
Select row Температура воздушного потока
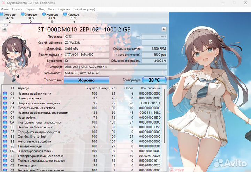click(x=82, y=156)
